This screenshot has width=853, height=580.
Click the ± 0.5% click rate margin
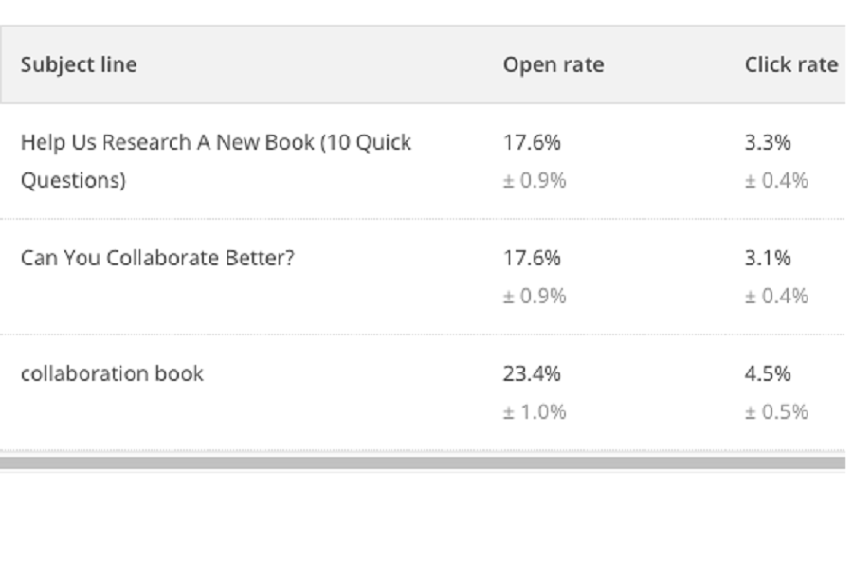click(x=775, y=412)
